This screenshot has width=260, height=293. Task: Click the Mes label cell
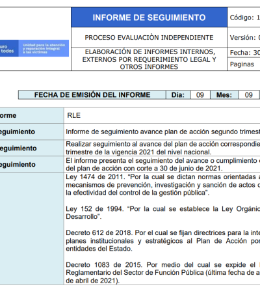pos(224,95)
